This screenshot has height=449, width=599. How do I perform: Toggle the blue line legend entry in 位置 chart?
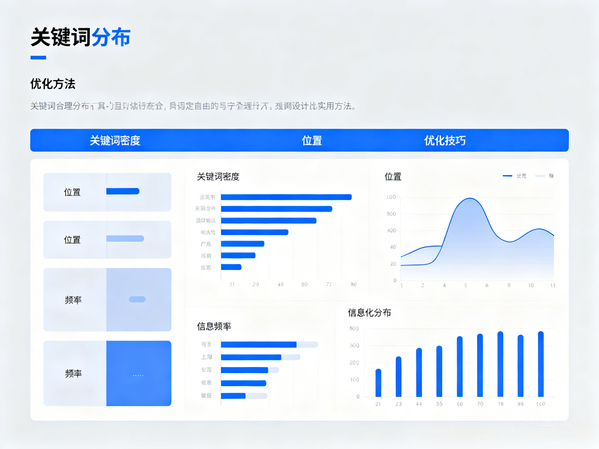click(515, 176)
